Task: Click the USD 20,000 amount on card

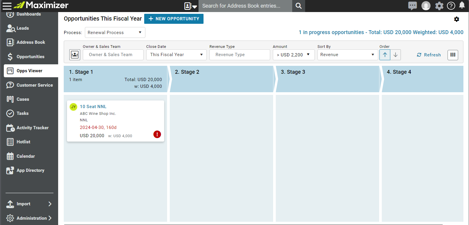Action: [92, 136]
